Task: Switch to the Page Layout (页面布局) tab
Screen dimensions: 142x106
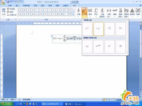Action: pyautogui.click(x=26, y=6)
